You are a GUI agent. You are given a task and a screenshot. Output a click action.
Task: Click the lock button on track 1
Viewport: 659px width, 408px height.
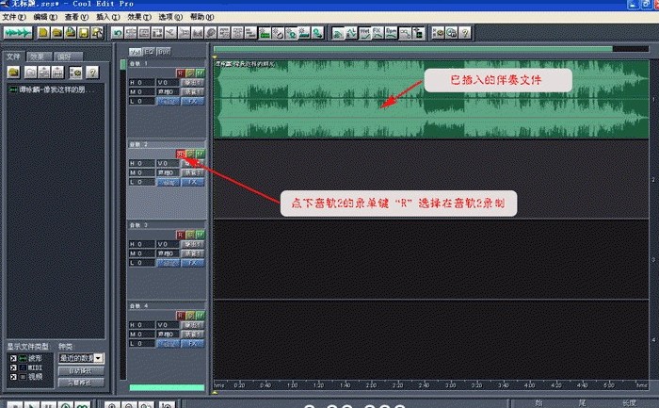coord(168,101)
